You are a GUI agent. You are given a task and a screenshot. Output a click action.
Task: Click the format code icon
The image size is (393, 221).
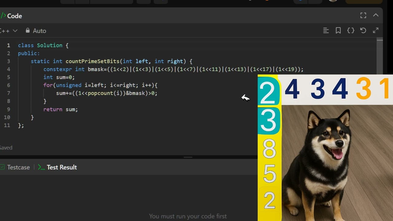[x=326, y=30]
